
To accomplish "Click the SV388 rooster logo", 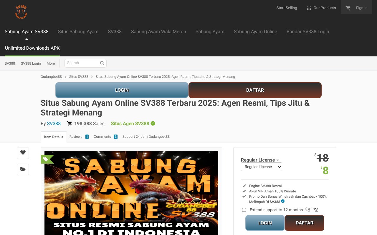I will pos(20,12).
